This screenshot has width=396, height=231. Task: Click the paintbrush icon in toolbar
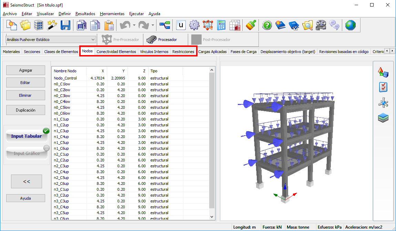251,25
